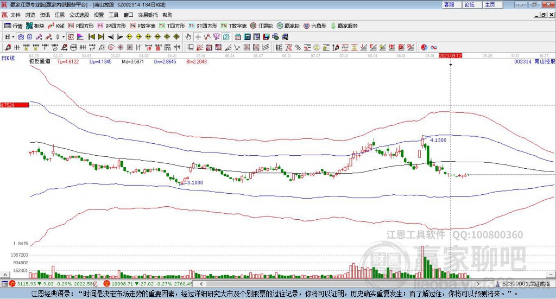Click the grid icon at status bar start
Screen dimensions: 556x299
(4, 283)
